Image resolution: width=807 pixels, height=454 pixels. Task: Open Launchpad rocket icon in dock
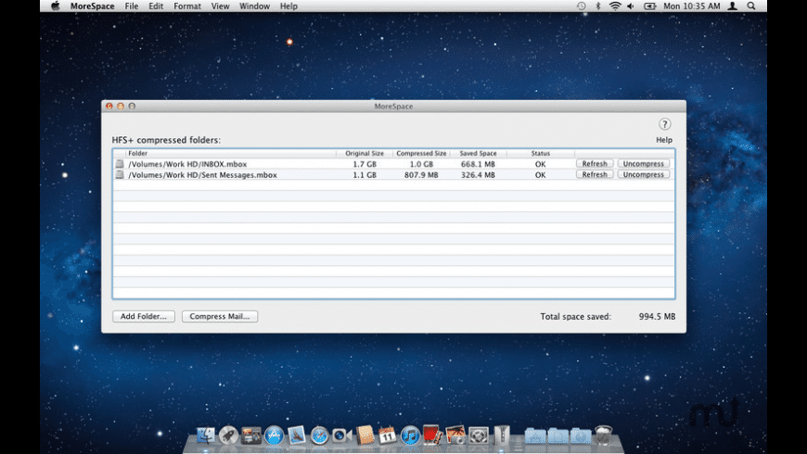pos(228,435)
